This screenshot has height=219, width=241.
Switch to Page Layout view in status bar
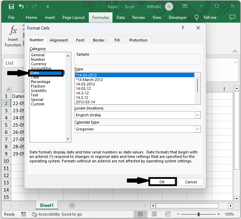point(154,214)
